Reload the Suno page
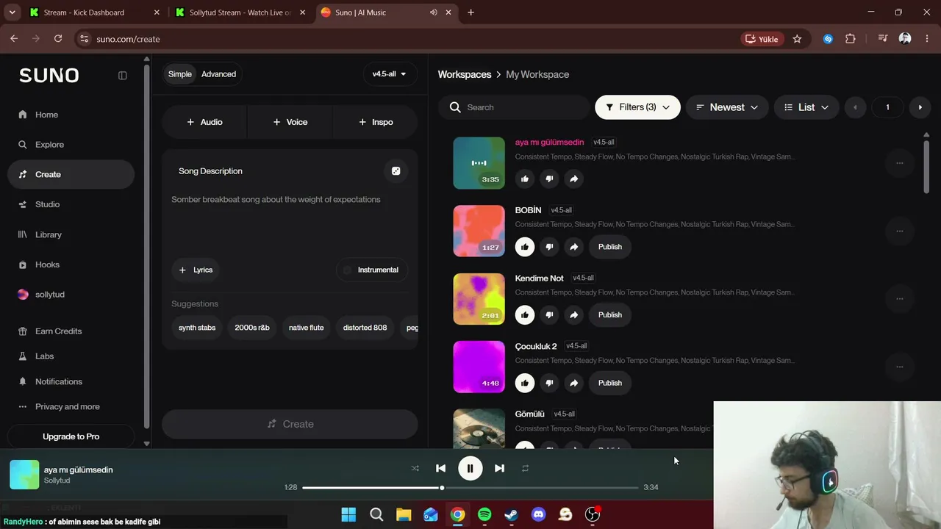This screenshot has width=941, height=529. [x=58, y=39]
